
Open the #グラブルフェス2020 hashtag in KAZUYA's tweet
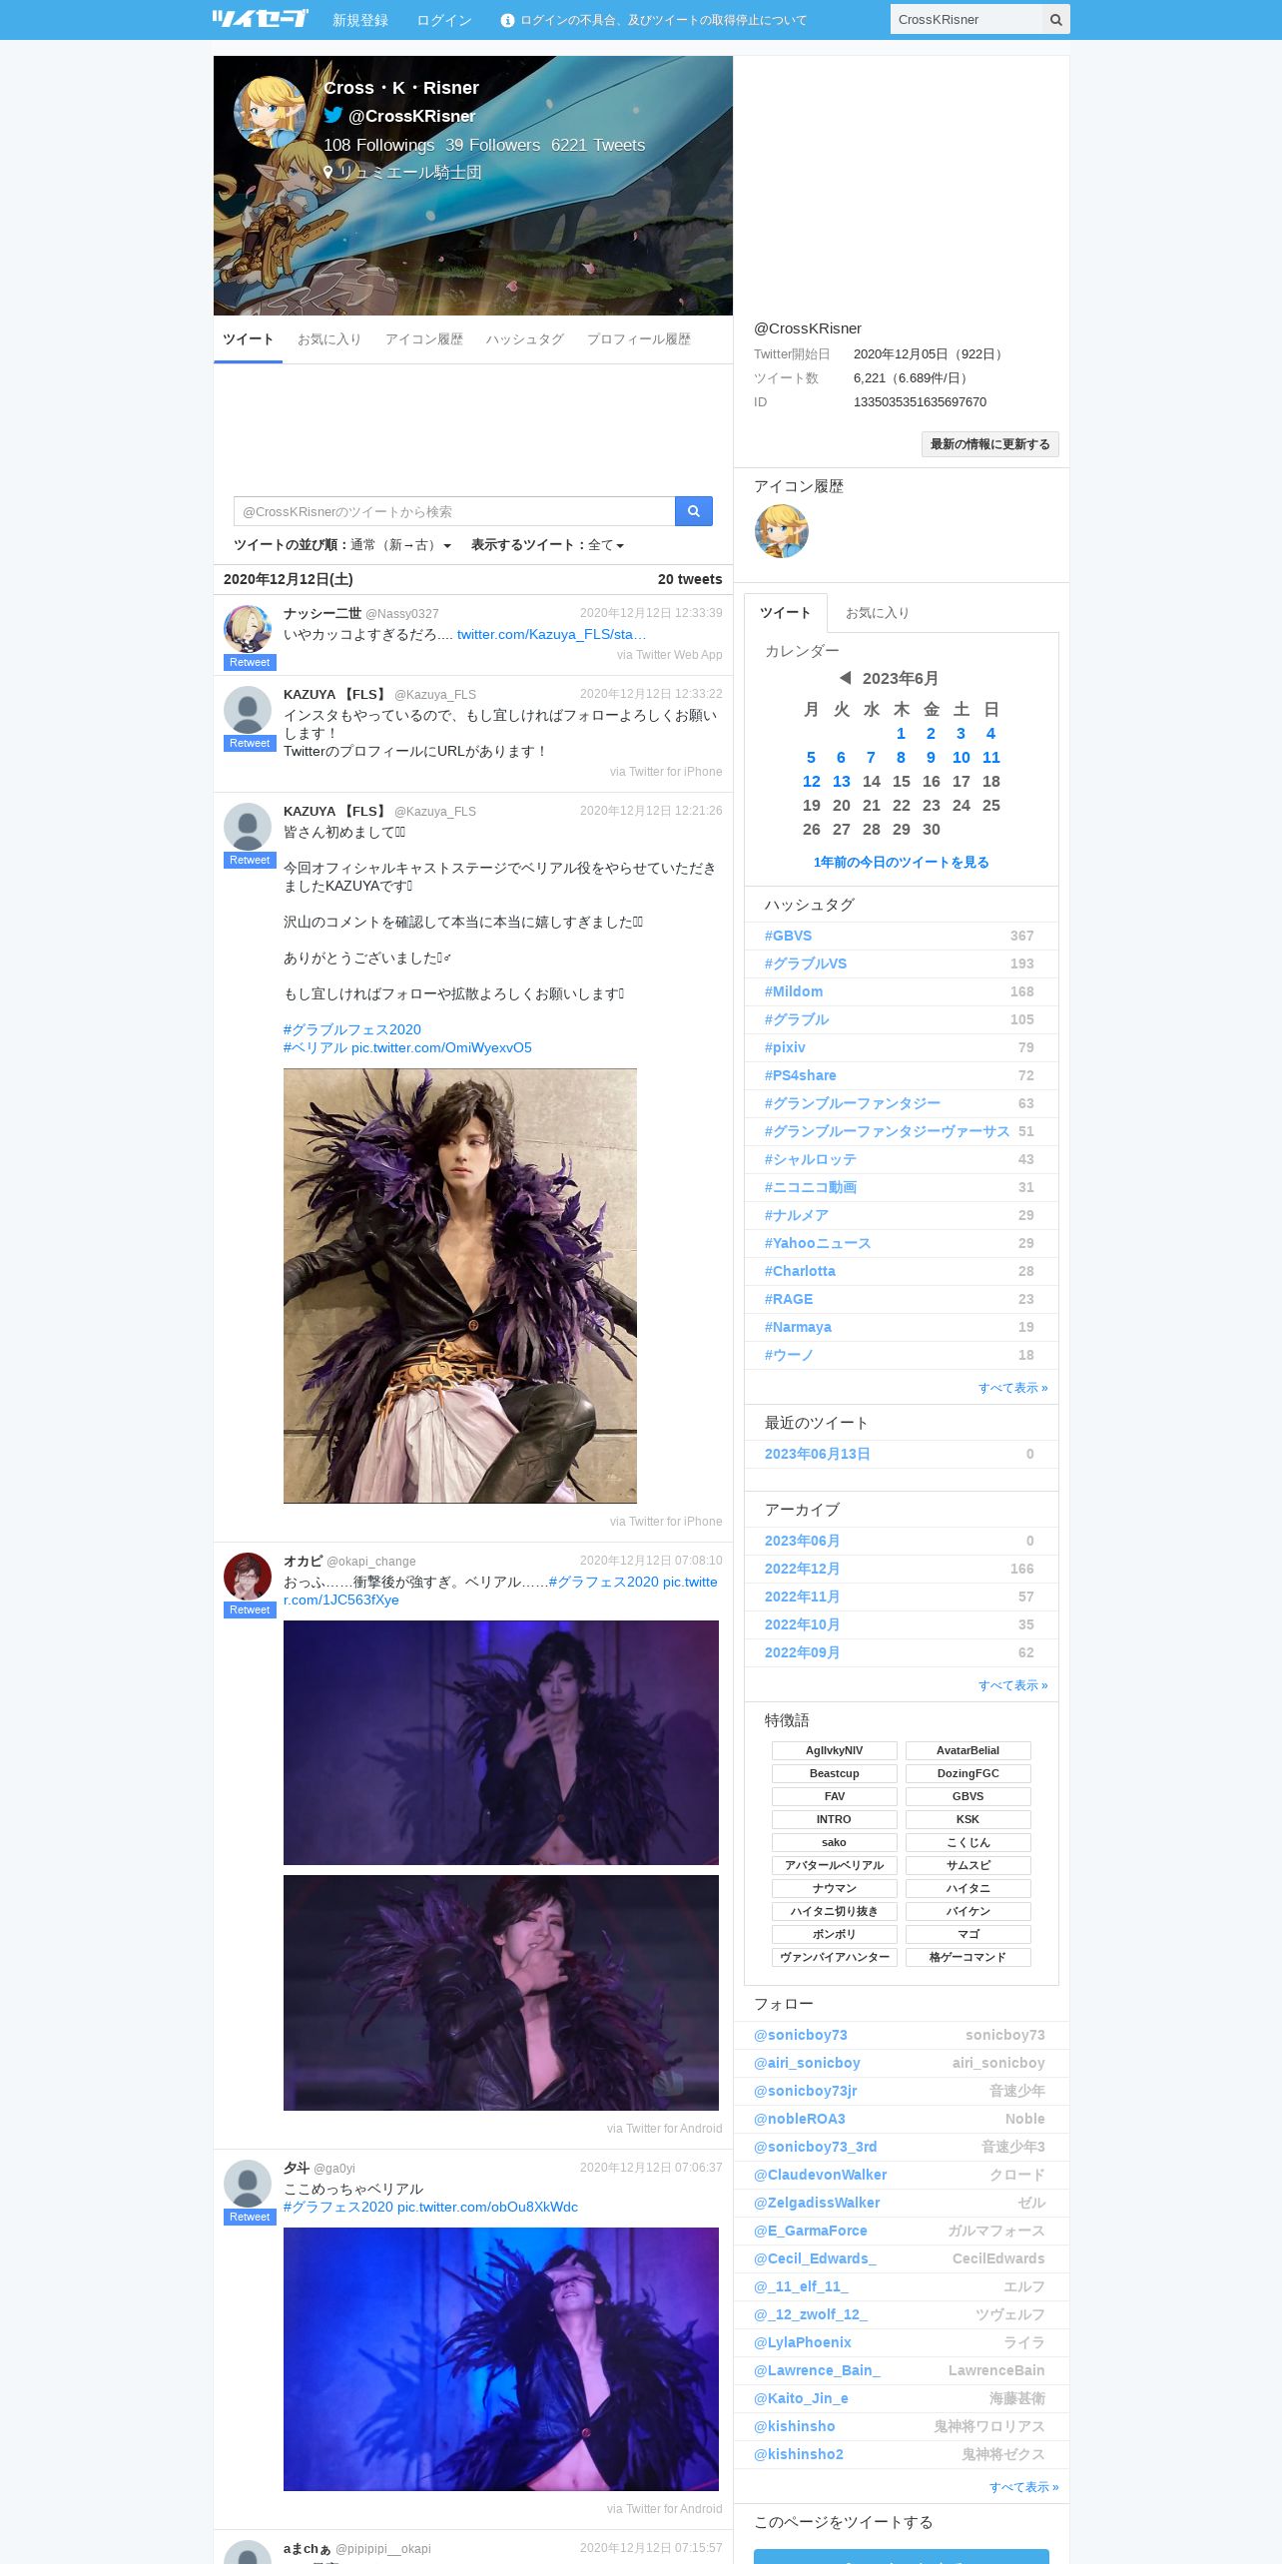(352, 1029)
